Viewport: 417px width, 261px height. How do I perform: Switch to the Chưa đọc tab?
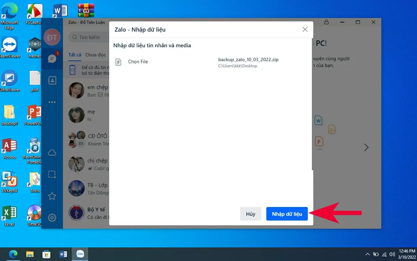(96, 55)
